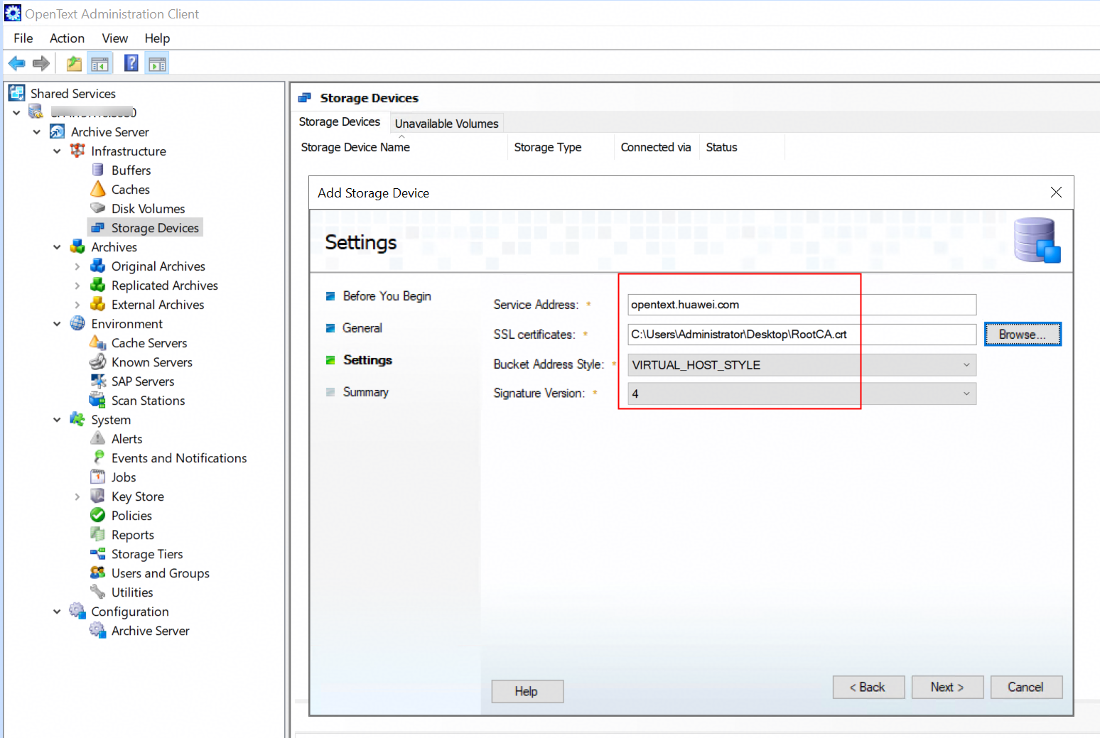Click the Events and Notifications icon
This screenshot has width=1100, height=738.
click(x=99, y=457)
